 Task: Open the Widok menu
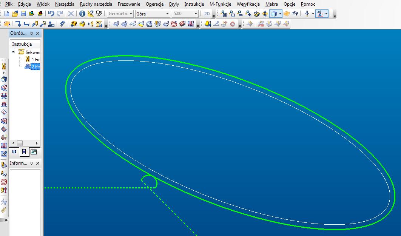(x=43, y=4)
